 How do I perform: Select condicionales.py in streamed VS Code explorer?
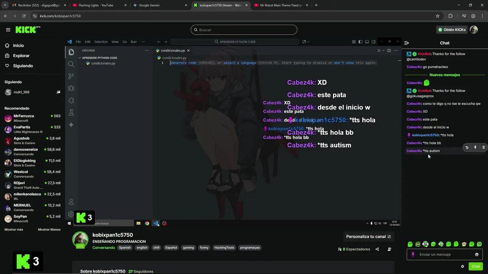point(103,63)
